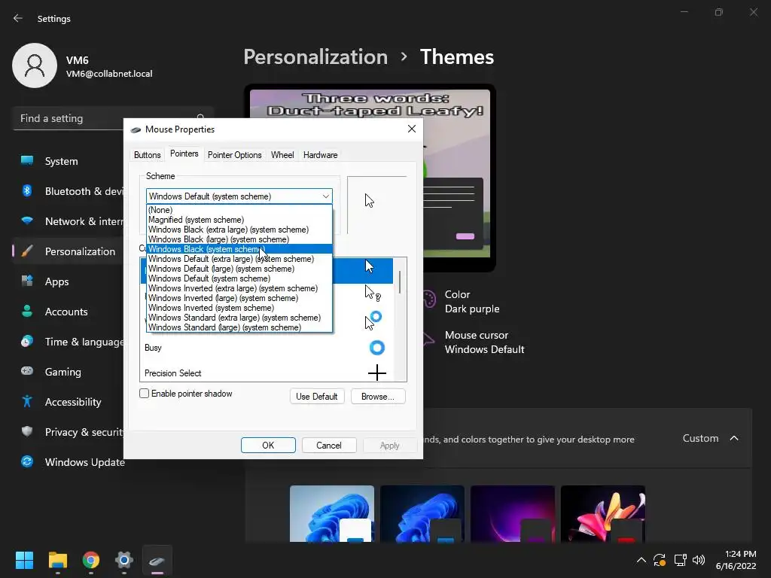Select Windows Standard (large) scheme

239,327
